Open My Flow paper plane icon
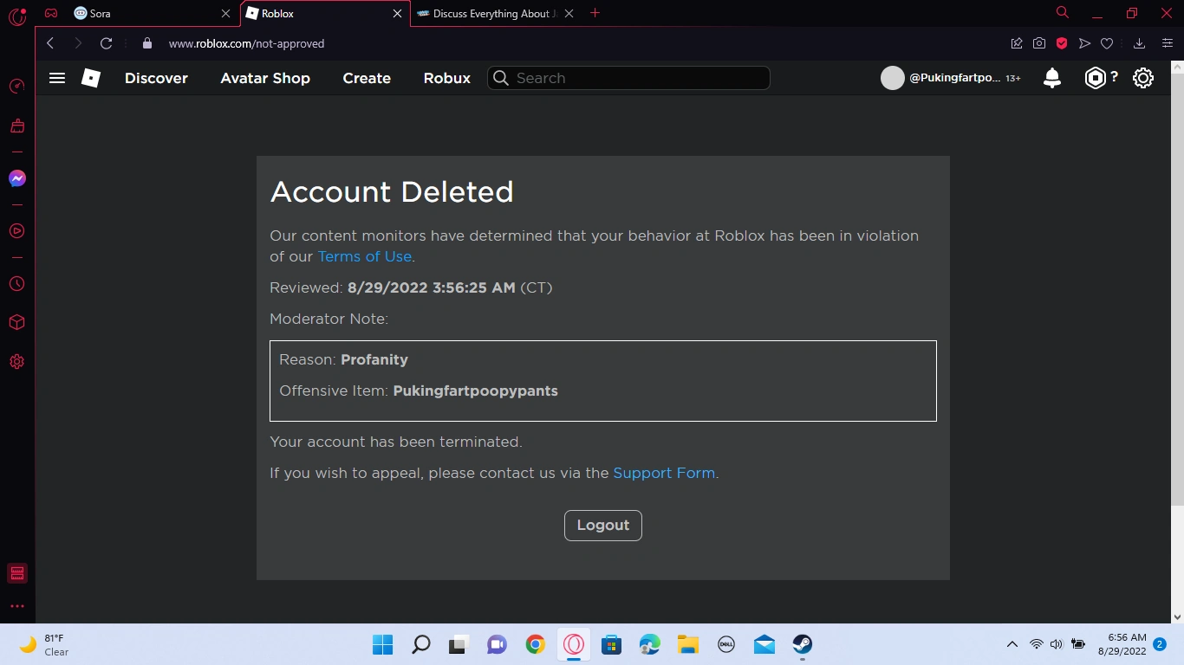Viewport: 1184px width, 665px height. click(1084, 42)
